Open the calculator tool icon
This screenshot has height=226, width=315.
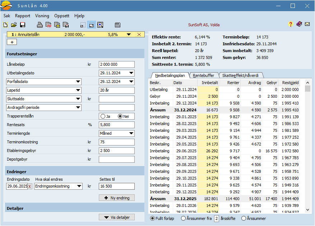(x=117, y=25)
